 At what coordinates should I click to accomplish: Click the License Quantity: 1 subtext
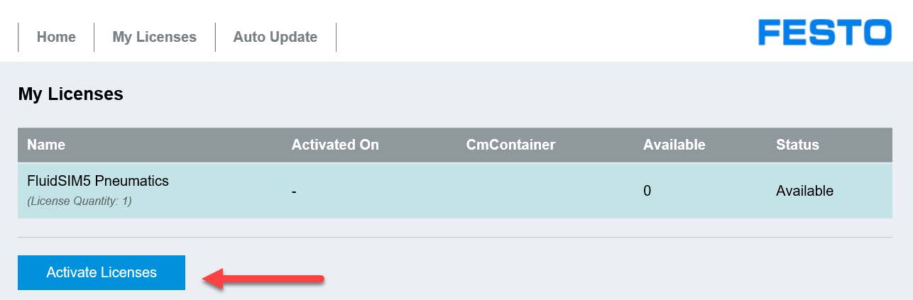(80, 201)
